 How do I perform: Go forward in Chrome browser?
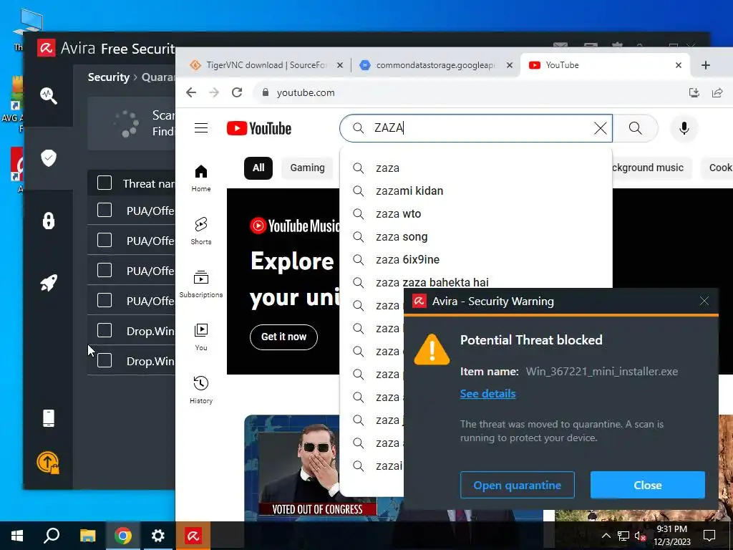[x=214, y=92]
